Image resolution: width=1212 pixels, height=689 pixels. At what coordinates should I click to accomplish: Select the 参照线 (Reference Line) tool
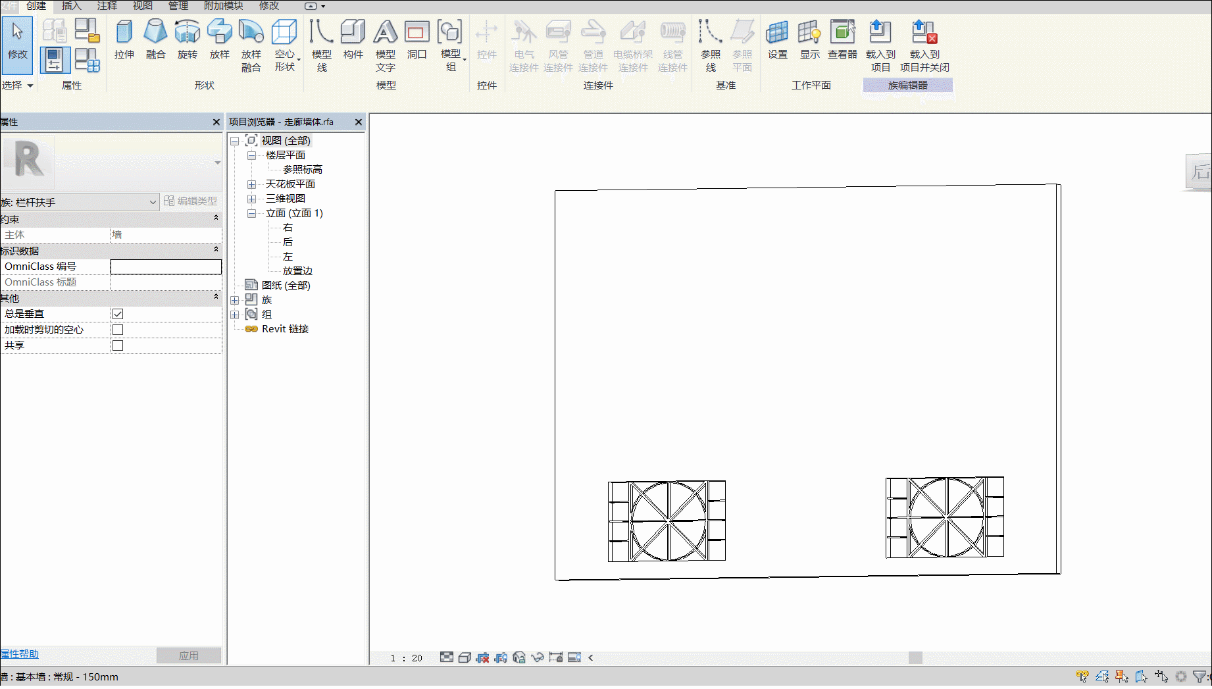(x=711, y=45)
